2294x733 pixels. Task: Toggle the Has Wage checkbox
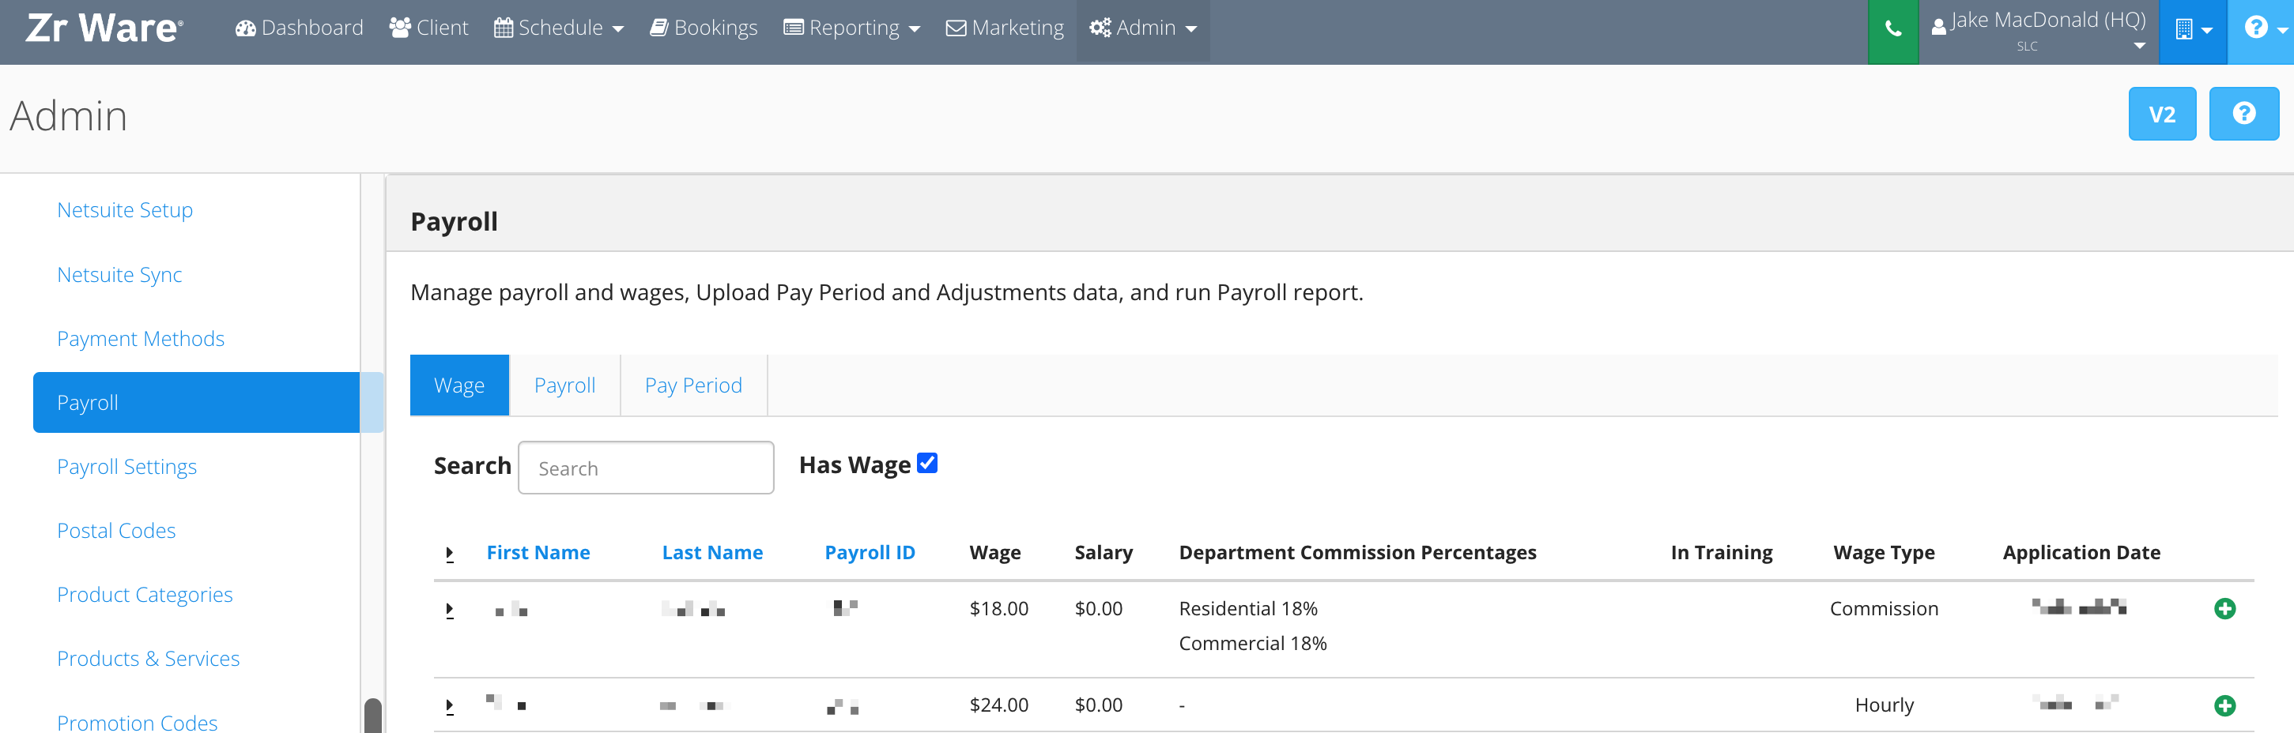tap(927, 464)
